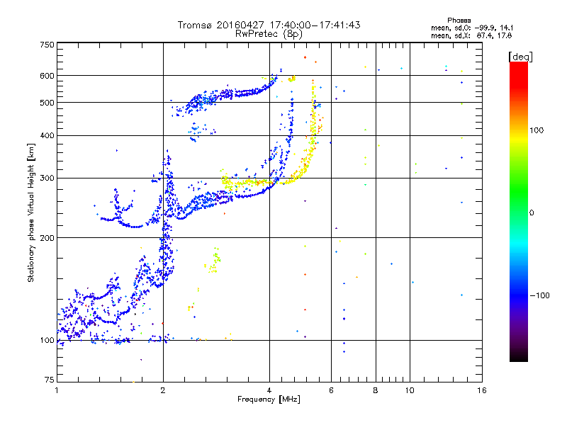Click the x-axis tick label "10"
The image size is (567, 425).
tap(410, 390)
